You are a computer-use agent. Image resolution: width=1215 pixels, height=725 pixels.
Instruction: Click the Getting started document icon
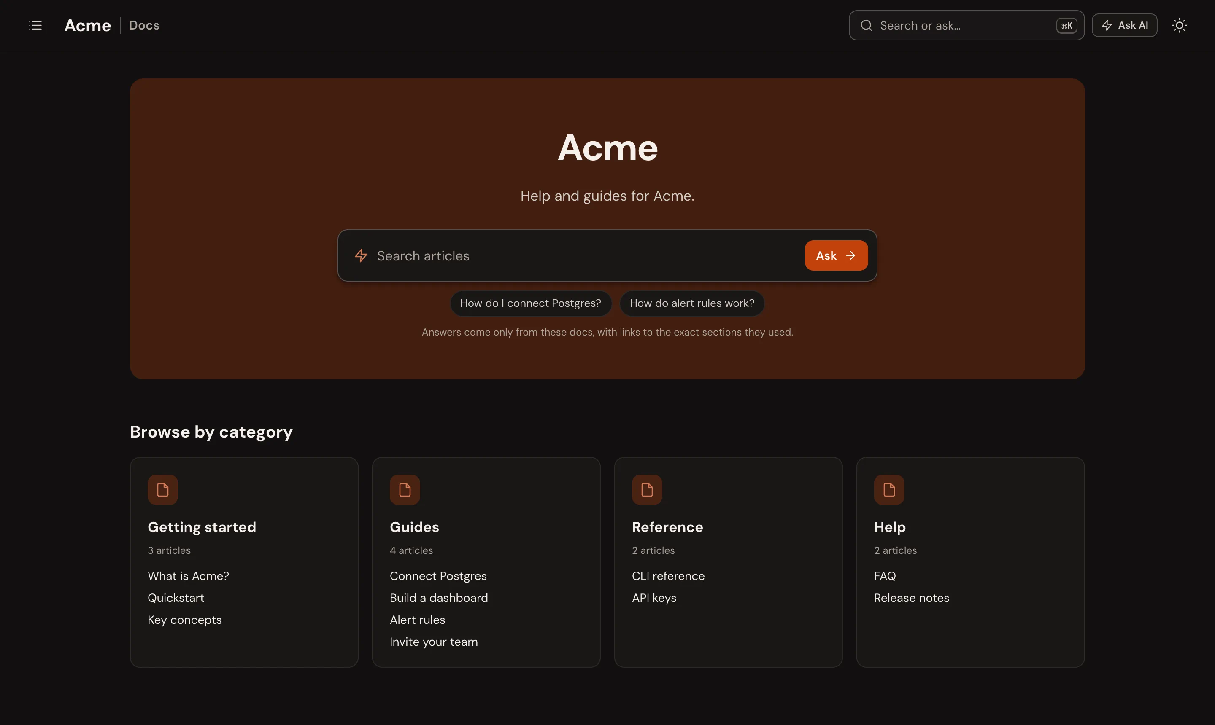coord(162,489)
